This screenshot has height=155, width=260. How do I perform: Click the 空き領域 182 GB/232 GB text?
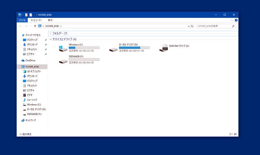pyautogui.click(x=81, y=51)
